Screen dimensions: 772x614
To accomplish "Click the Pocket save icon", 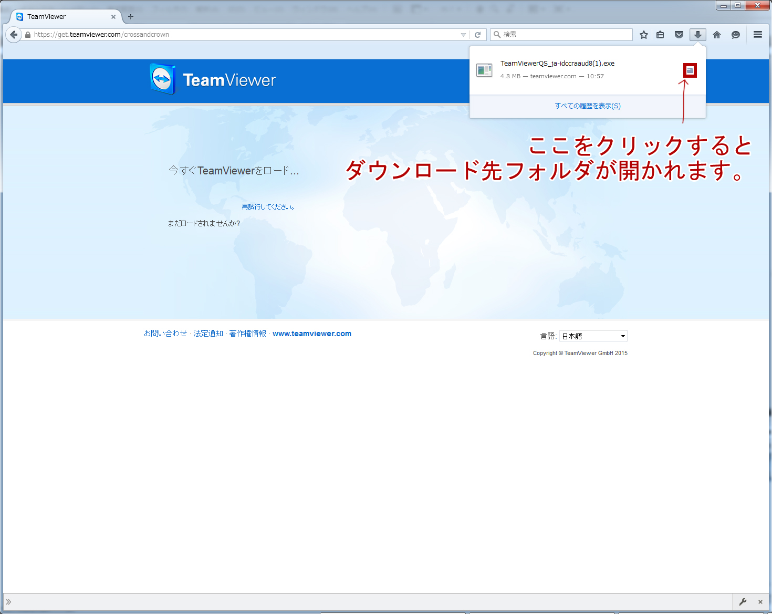I will coord(679,35).
